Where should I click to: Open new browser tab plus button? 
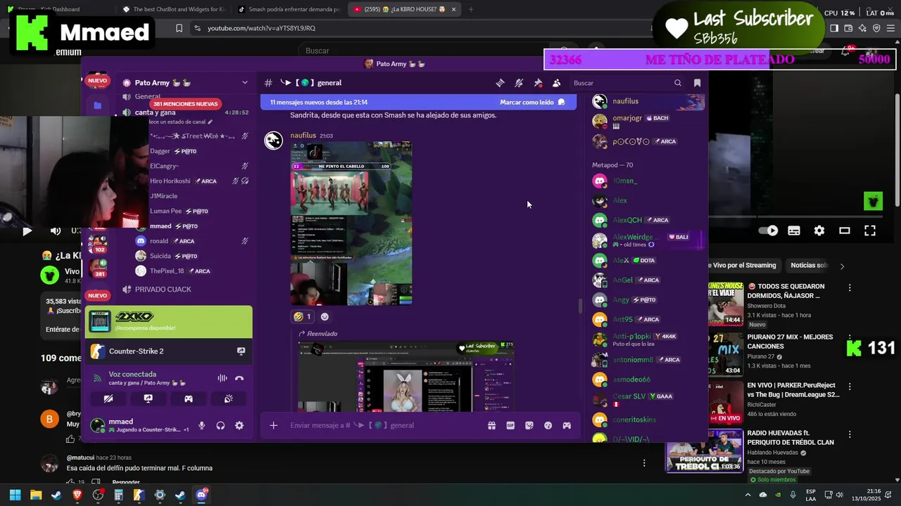471,9
